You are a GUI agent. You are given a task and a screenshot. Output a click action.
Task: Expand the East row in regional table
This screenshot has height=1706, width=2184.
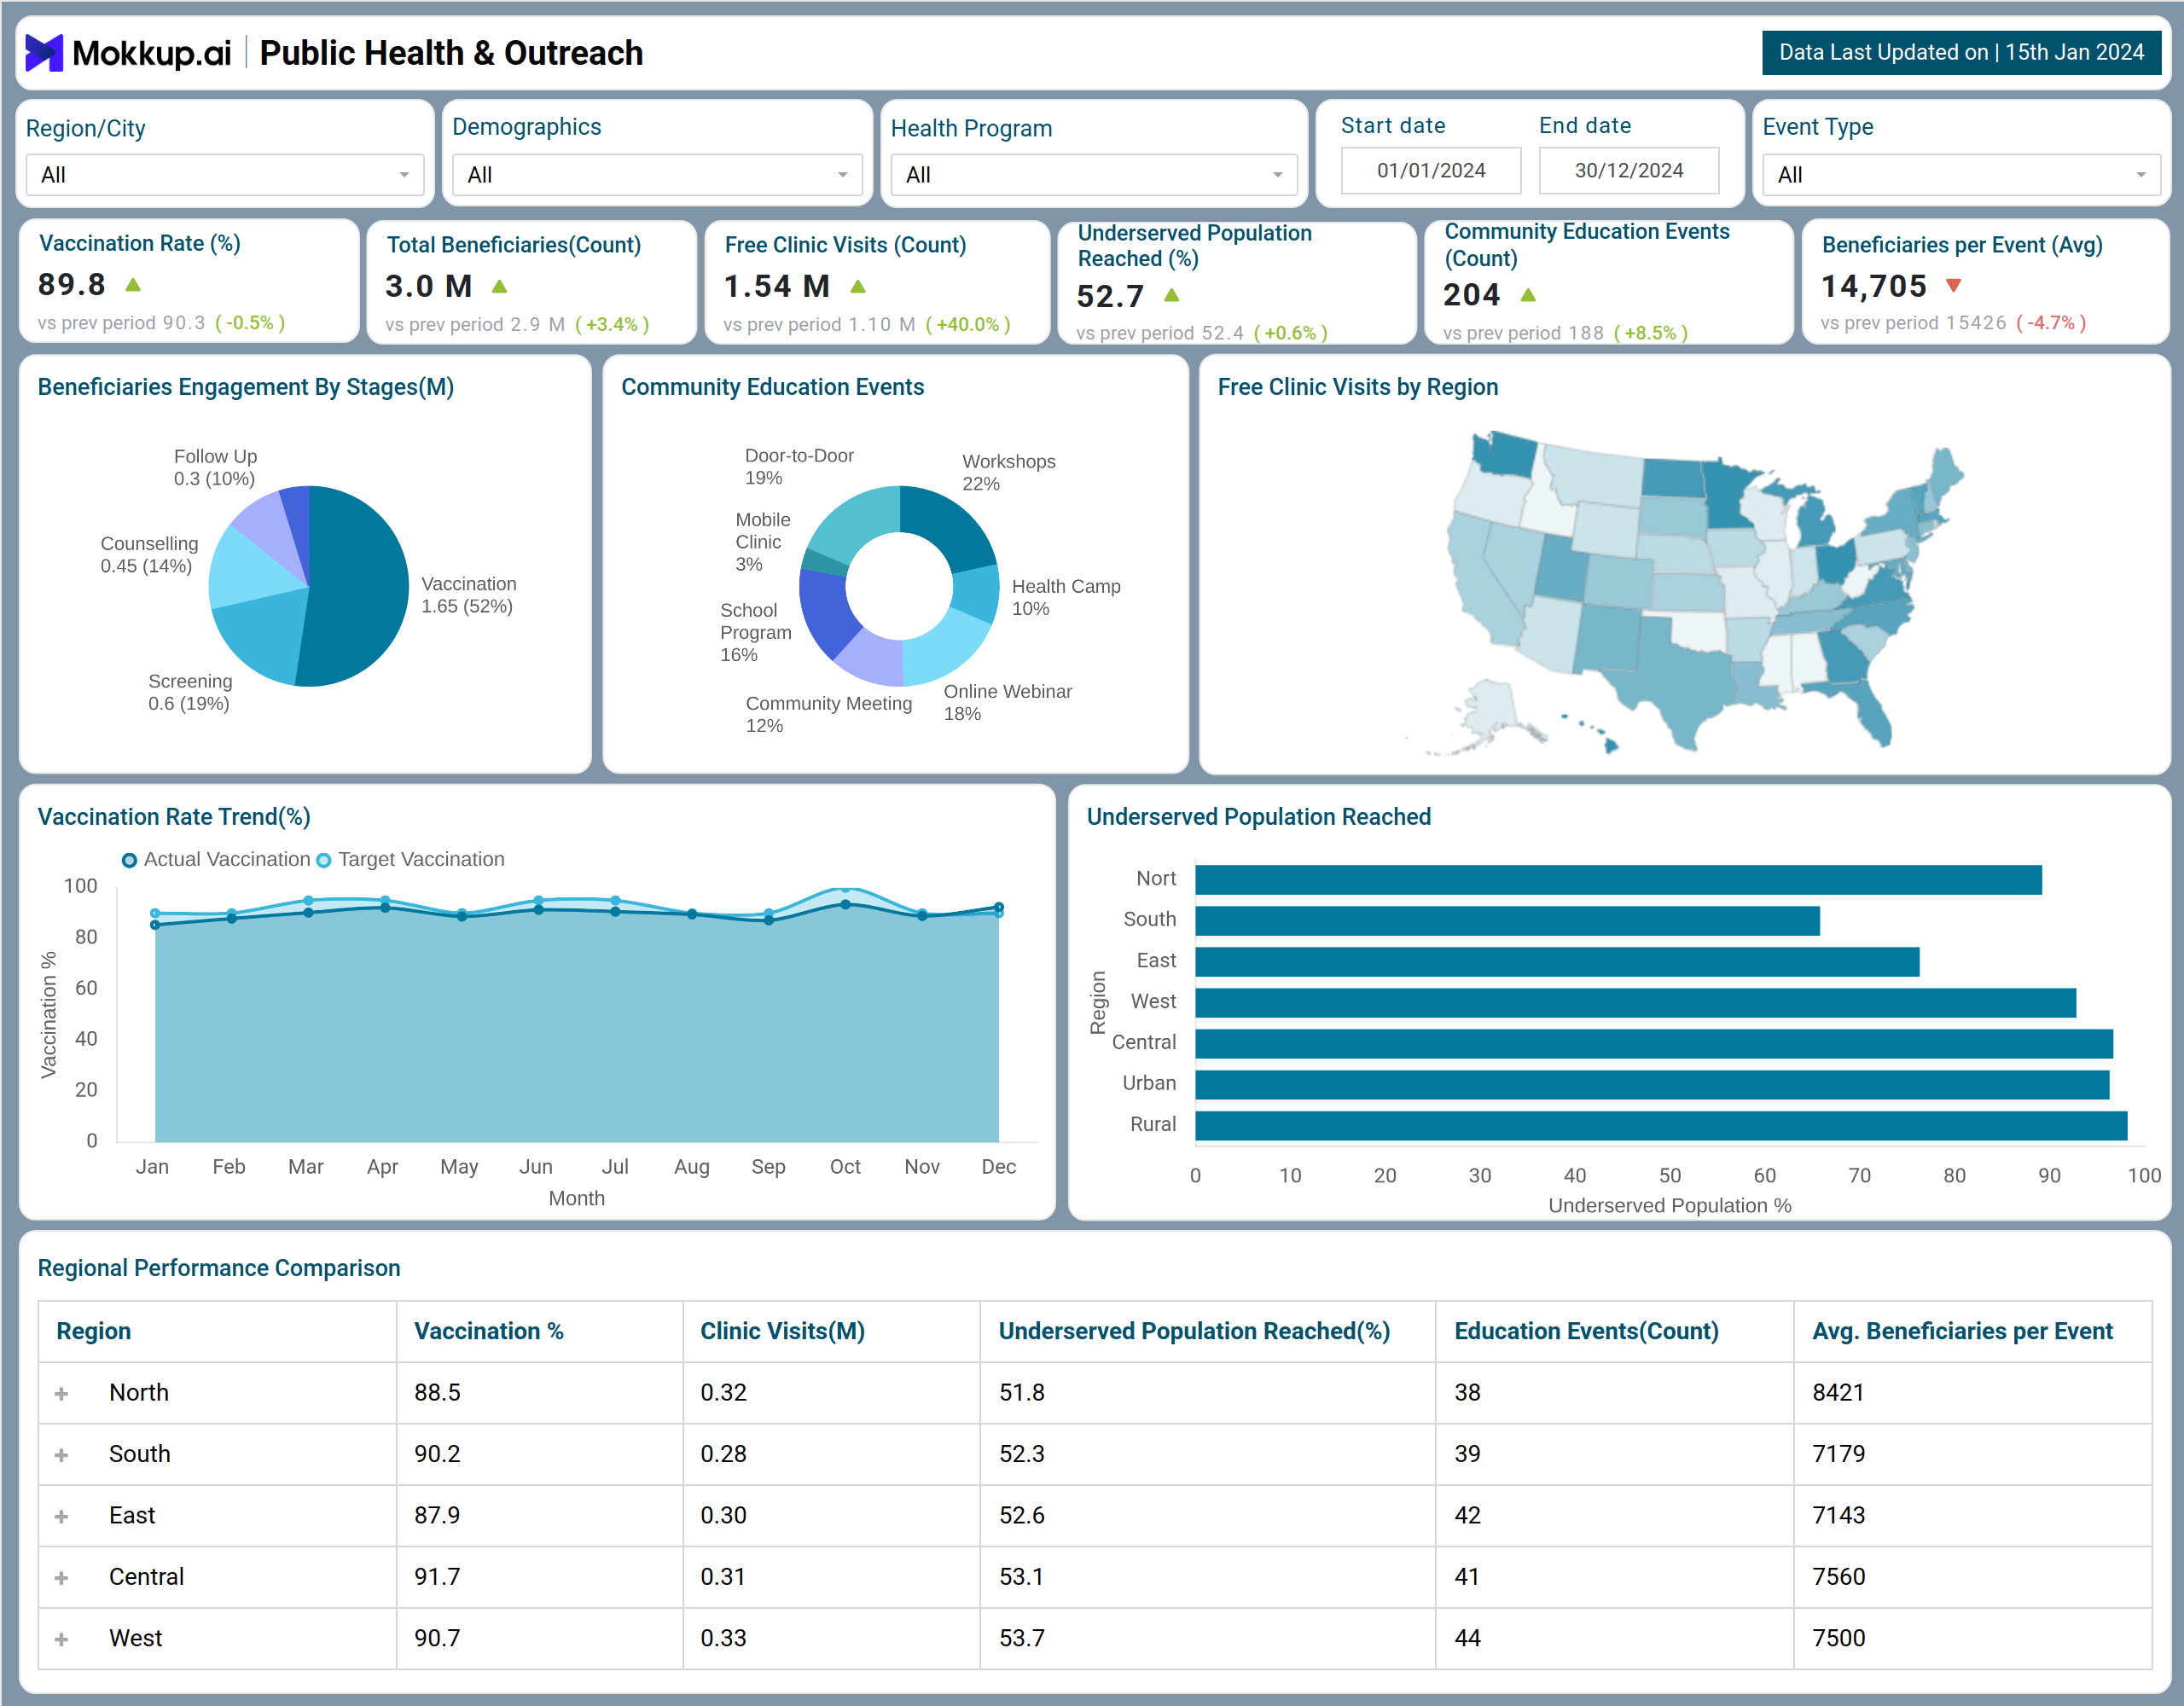click(x=62, y=1516)
